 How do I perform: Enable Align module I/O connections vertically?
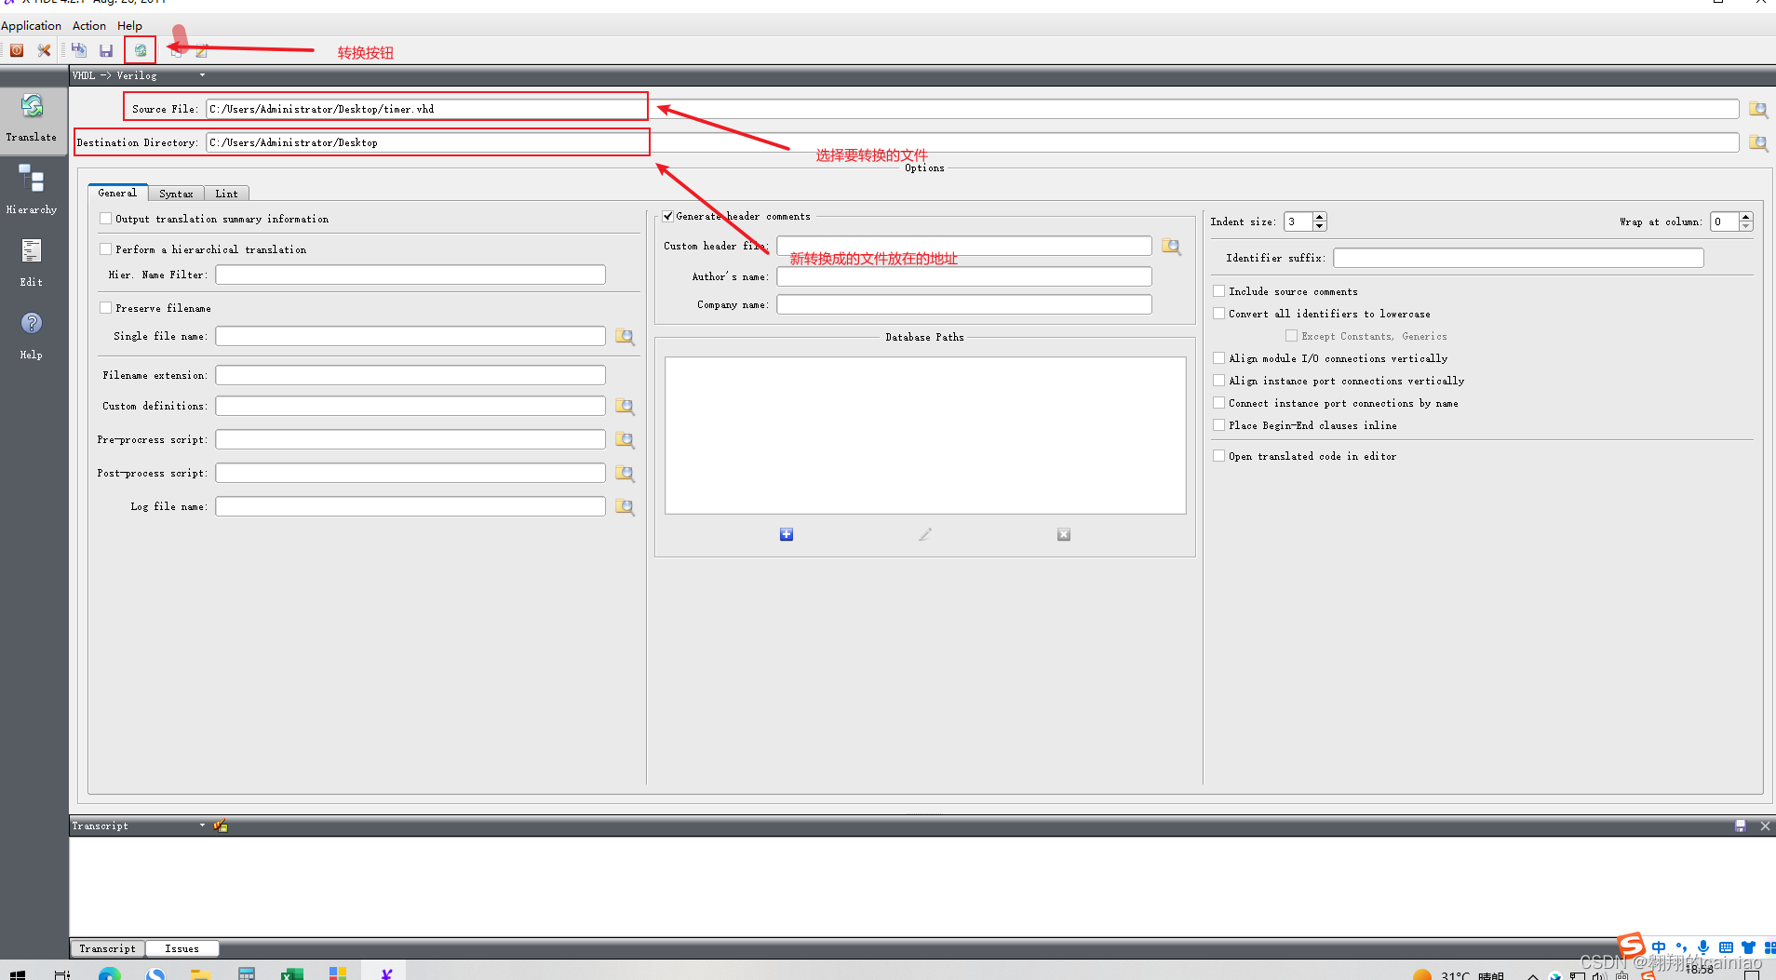click(1219, 358)
